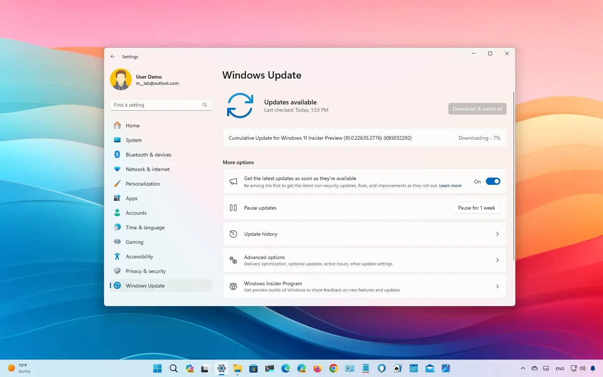
Task: Expand the Update history section
Action: pyautogui.click(x=497, y=234)
